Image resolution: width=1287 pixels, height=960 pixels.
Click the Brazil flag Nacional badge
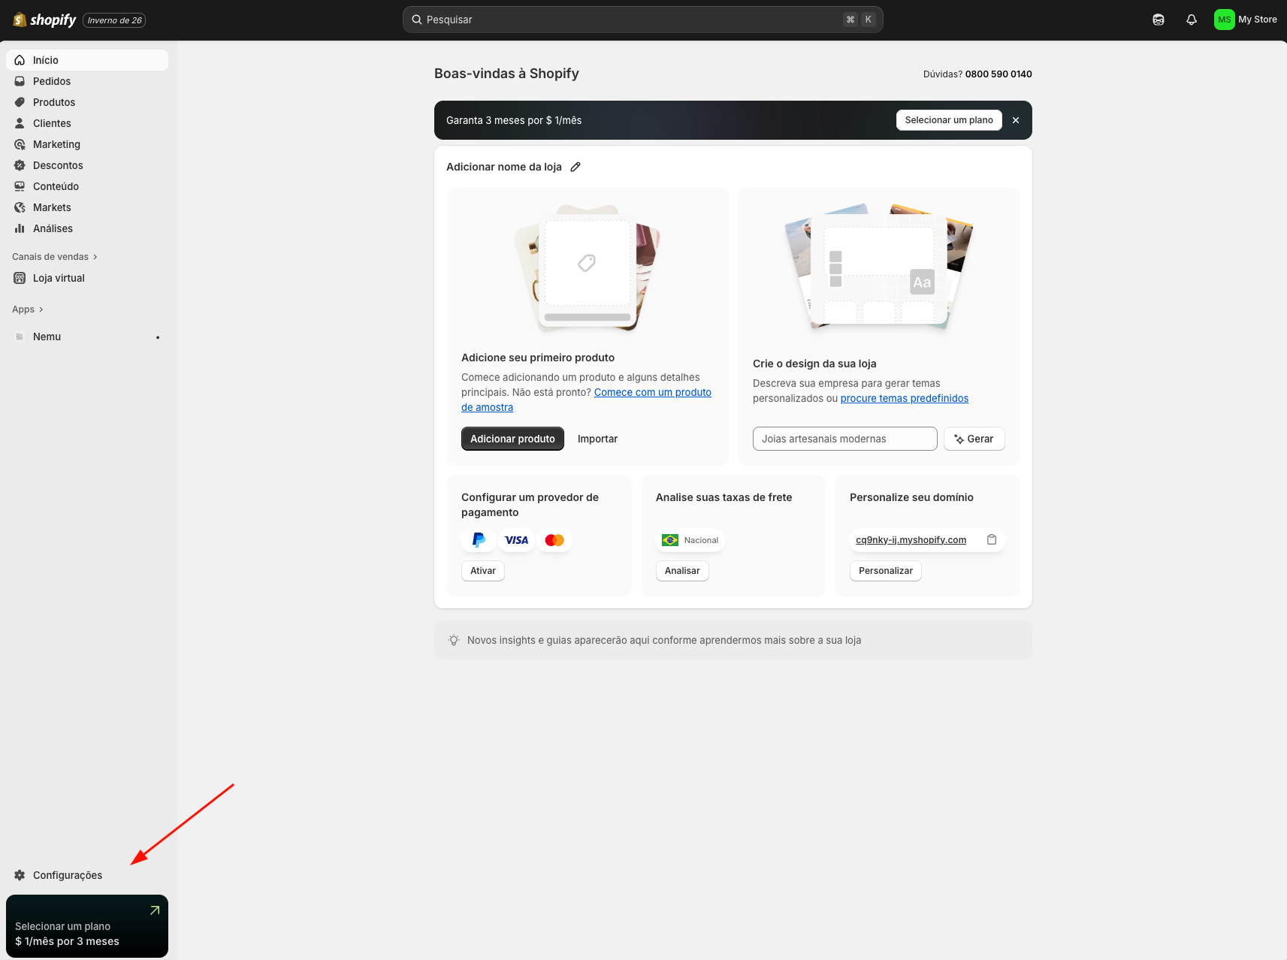pyautogui.click(x=690, y=540)
